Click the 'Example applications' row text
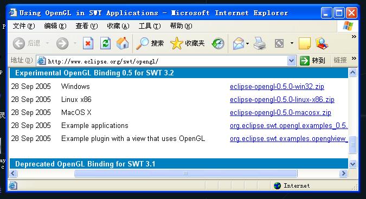The height and width of the screenshot is (199, 366). click(95, 126)
